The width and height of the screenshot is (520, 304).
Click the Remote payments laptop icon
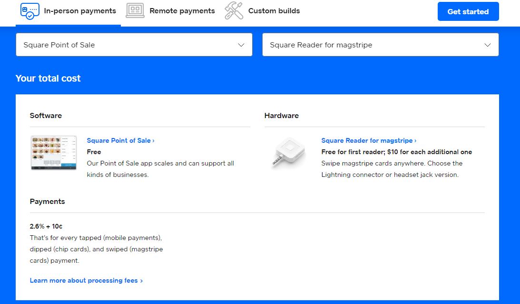(x=135, y=10)
